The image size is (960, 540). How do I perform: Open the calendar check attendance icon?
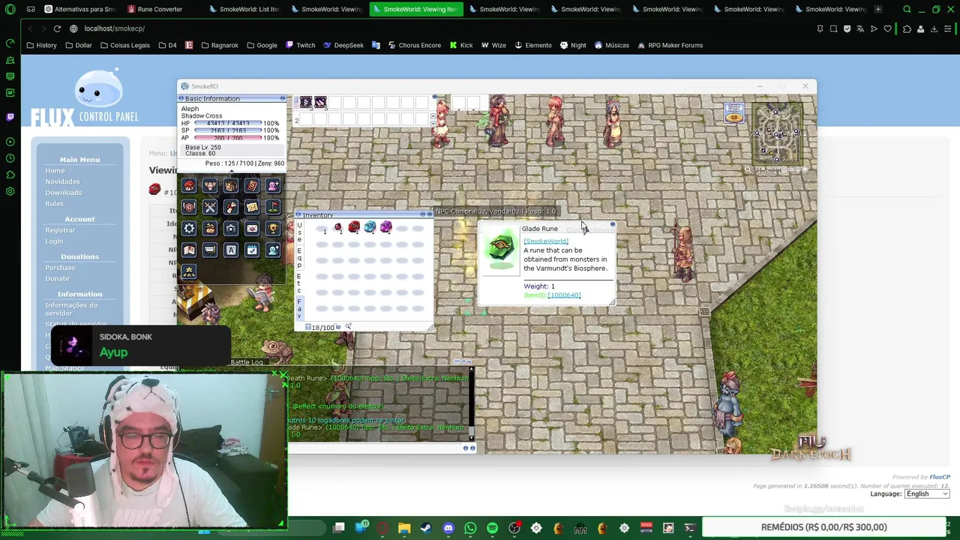click(x=252, y=250)
